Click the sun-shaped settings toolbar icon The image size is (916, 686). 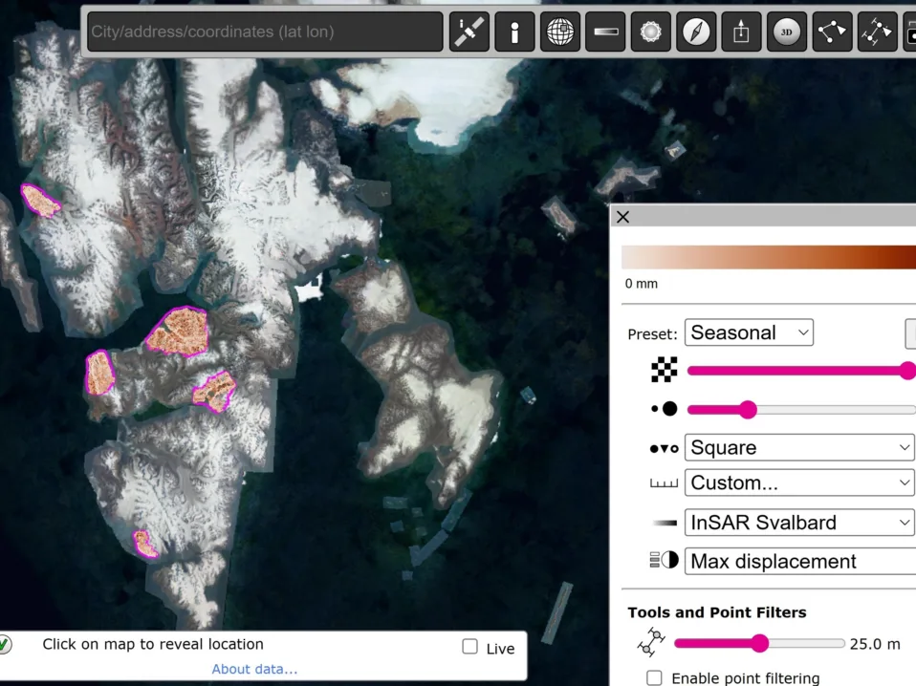pos(650,32)
